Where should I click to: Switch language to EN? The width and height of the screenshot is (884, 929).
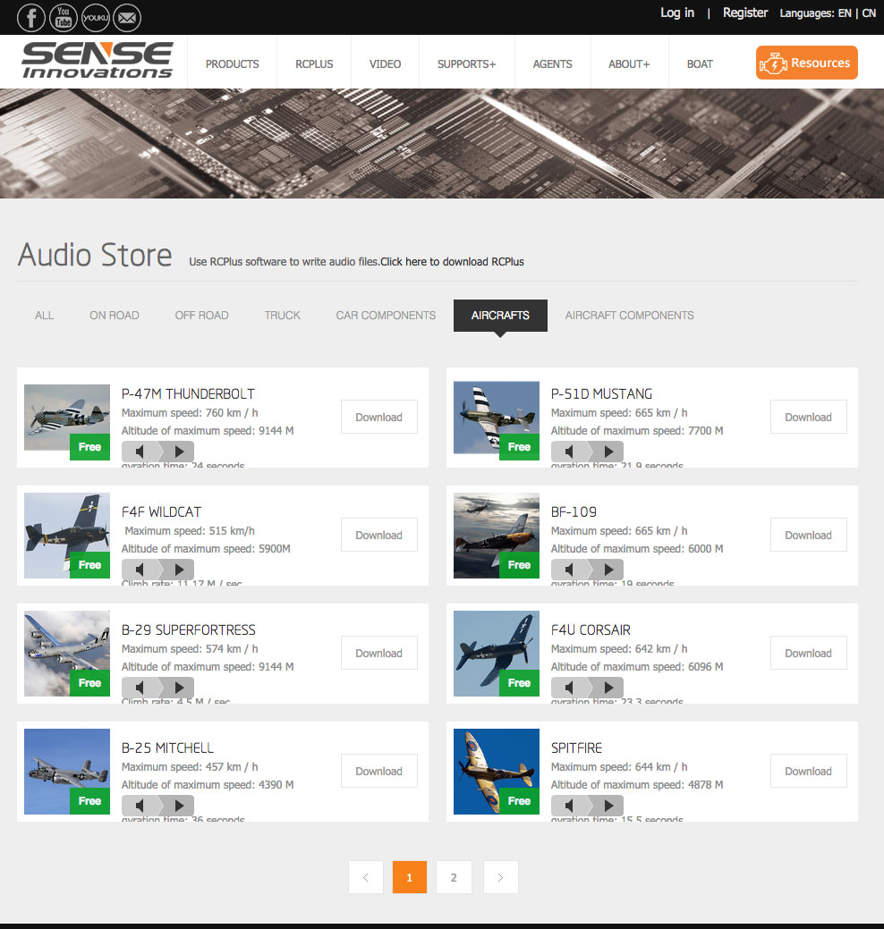click(x=845, y=13)
